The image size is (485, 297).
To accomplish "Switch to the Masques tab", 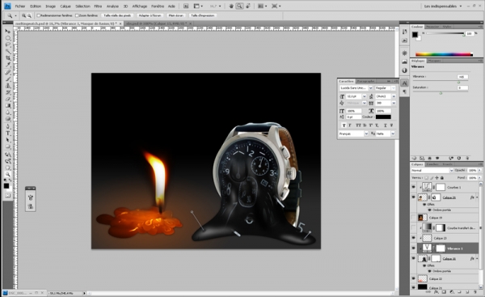I will pyautogui.click(x=434, y=61).
